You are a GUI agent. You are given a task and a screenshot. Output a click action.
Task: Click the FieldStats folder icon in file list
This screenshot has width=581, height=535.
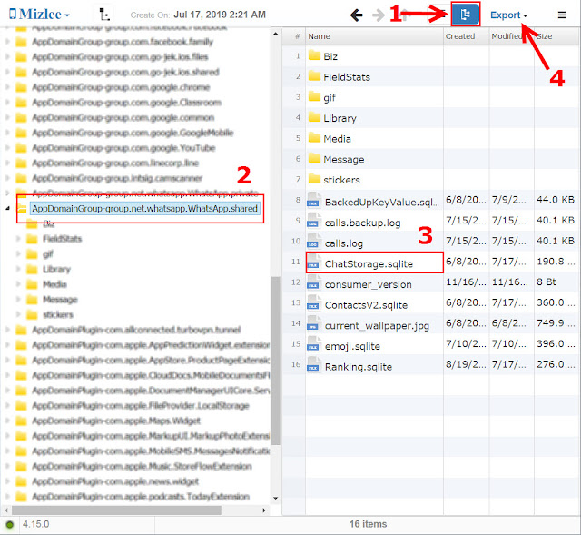[x=314, y=76]
